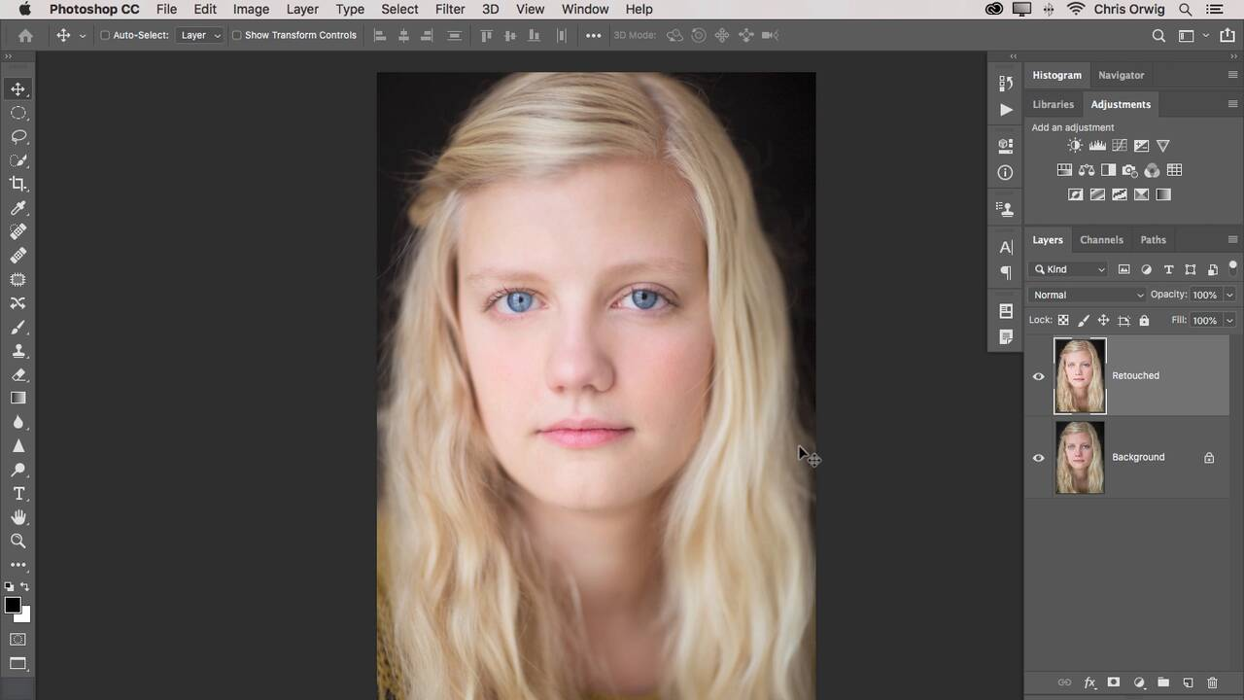1244x700 pixels.
Task: Create a new layer from Layers panel
Action: click(x=1188, y=682)
